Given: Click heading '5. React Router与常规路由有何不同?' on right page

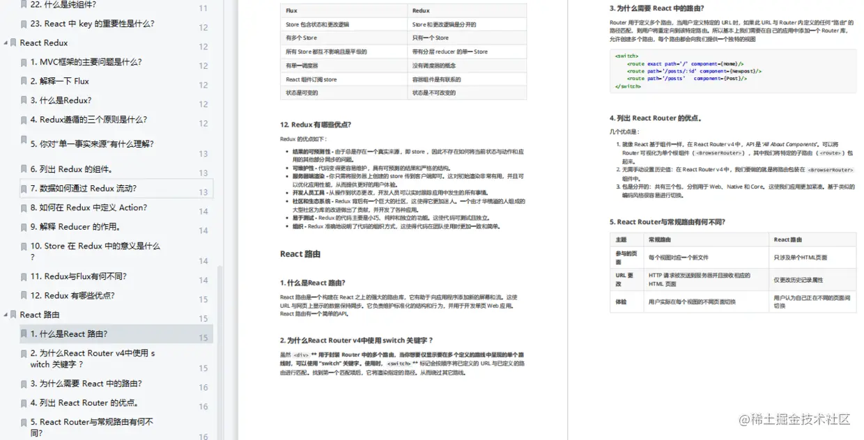Looking at the screenshot, I should click(668, 222).
